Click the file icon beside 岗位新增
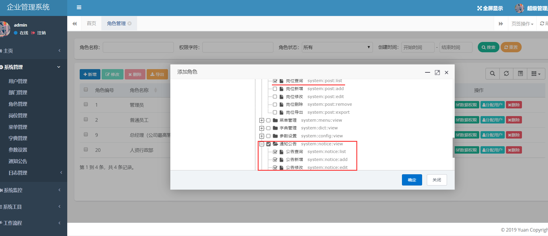 (281, 89)
